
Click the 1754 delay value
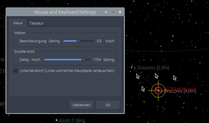(97, 60)
